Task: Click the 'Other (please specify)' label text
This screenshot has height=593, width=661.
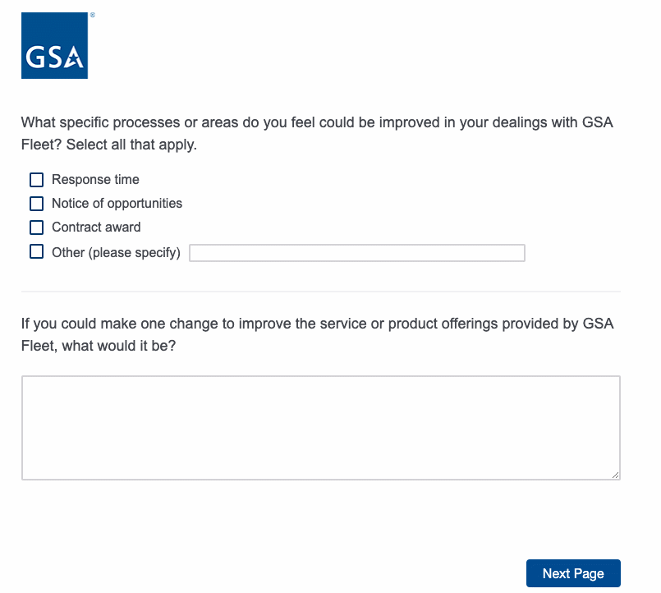Action: click(116, 253)
